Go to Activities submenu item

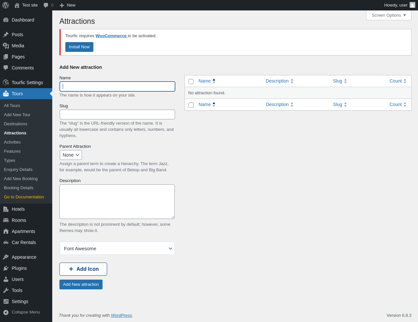pyautogui.click(x=12, y=142)
